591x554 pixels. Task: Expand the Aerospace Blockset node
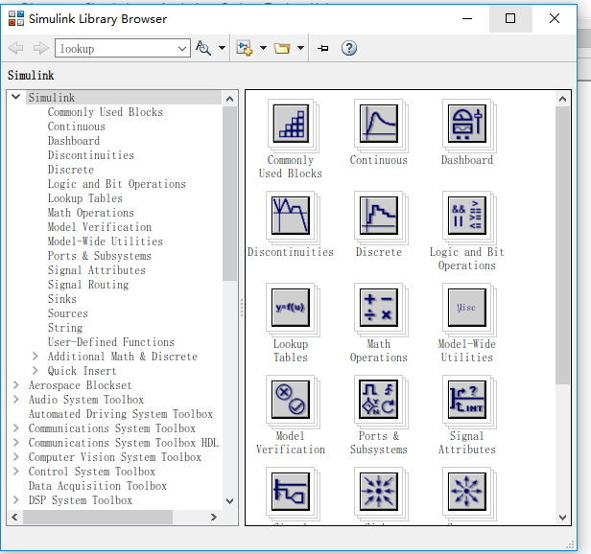[16, 385]
